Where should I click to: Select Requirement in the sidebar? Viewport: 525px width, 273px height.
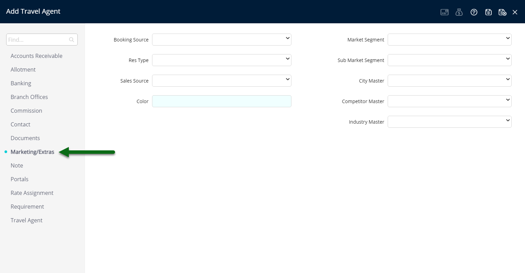(27, 207)
